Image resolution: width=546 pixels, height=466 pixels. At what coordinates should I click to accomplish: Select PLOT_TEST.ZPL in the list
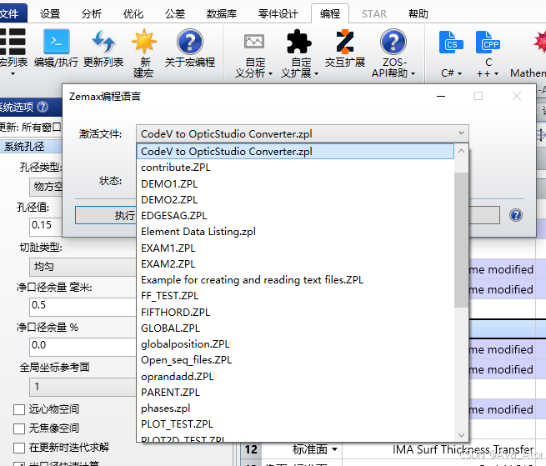click(x=295, y=424)
